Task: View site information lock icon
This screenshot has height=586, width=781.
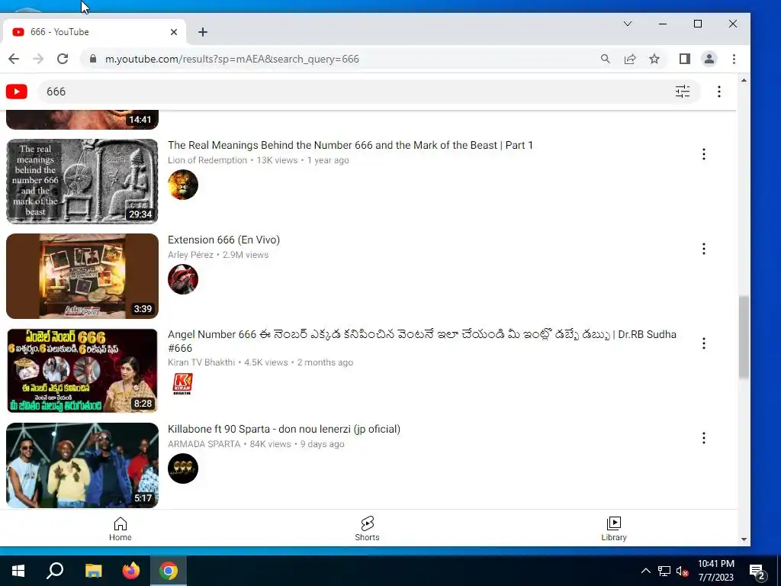Action: [x=92, y=59]
